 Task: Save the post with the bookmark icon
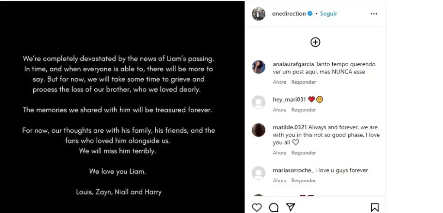coord(375,207)
